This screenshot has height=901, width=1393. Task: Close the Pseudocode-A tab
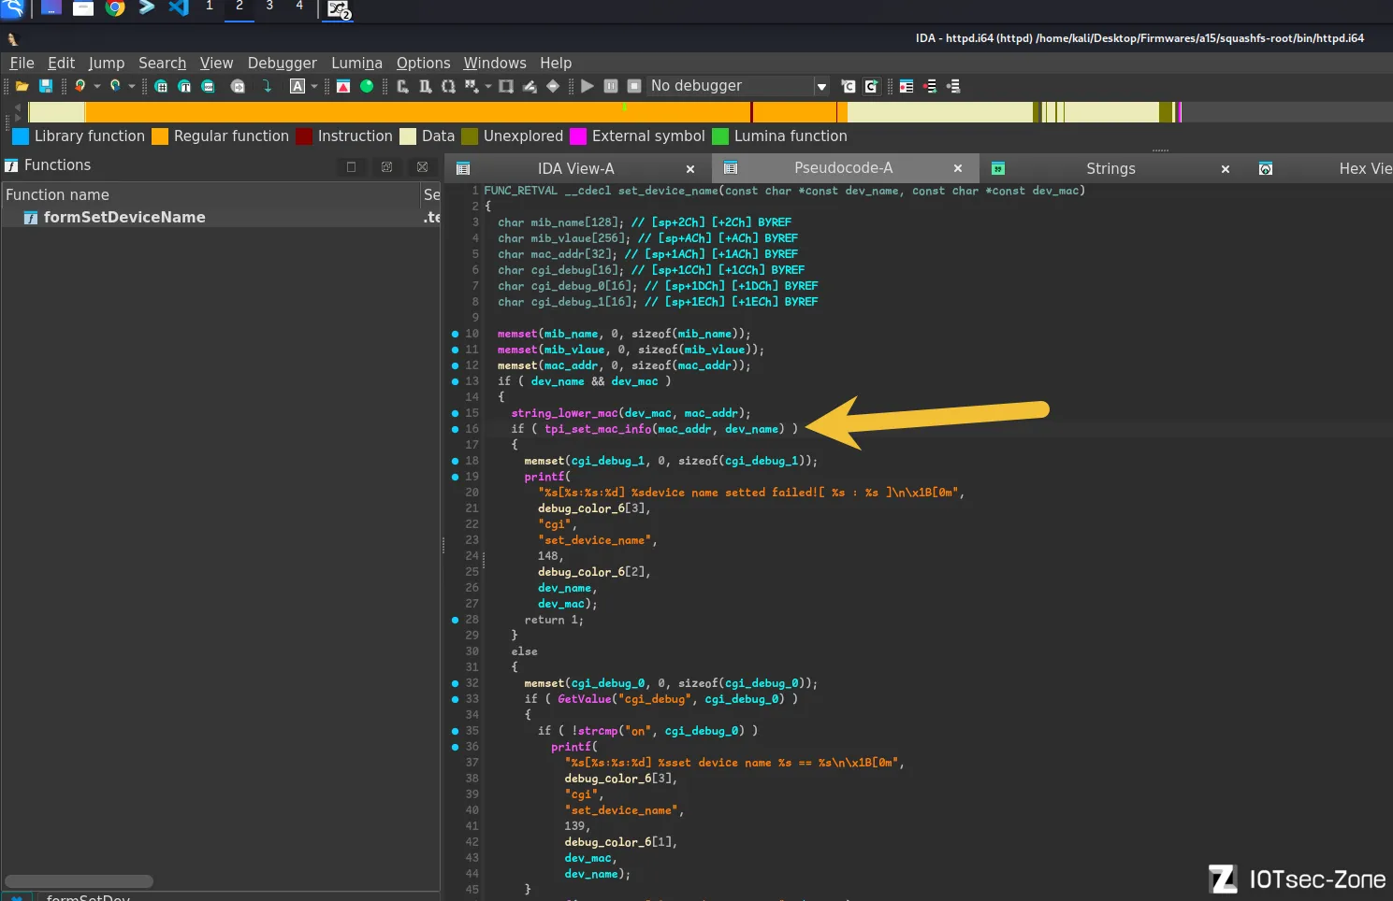[958, 168]
